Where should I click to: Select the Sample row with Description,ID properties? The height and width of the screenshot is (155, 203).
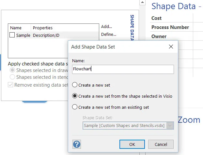54,35
